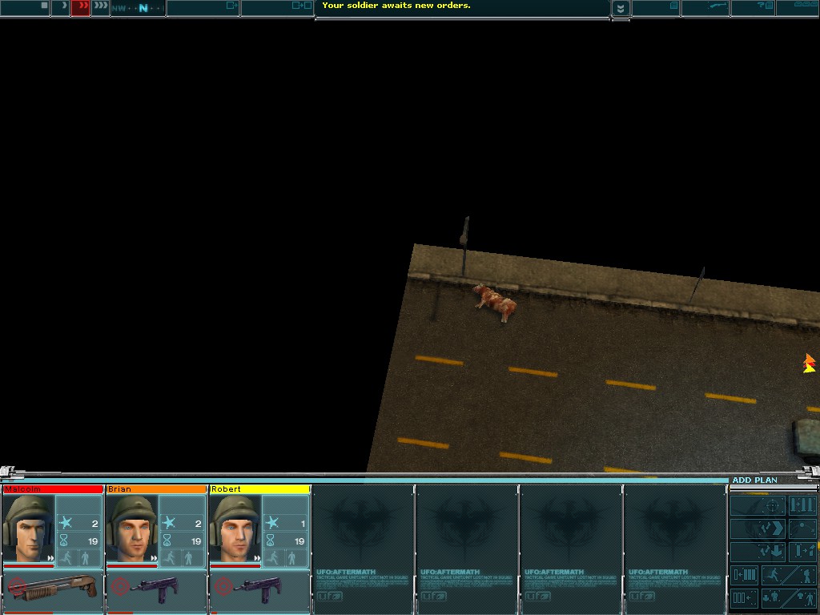Click the bars-with-arrow formation button

coord(802,506)
